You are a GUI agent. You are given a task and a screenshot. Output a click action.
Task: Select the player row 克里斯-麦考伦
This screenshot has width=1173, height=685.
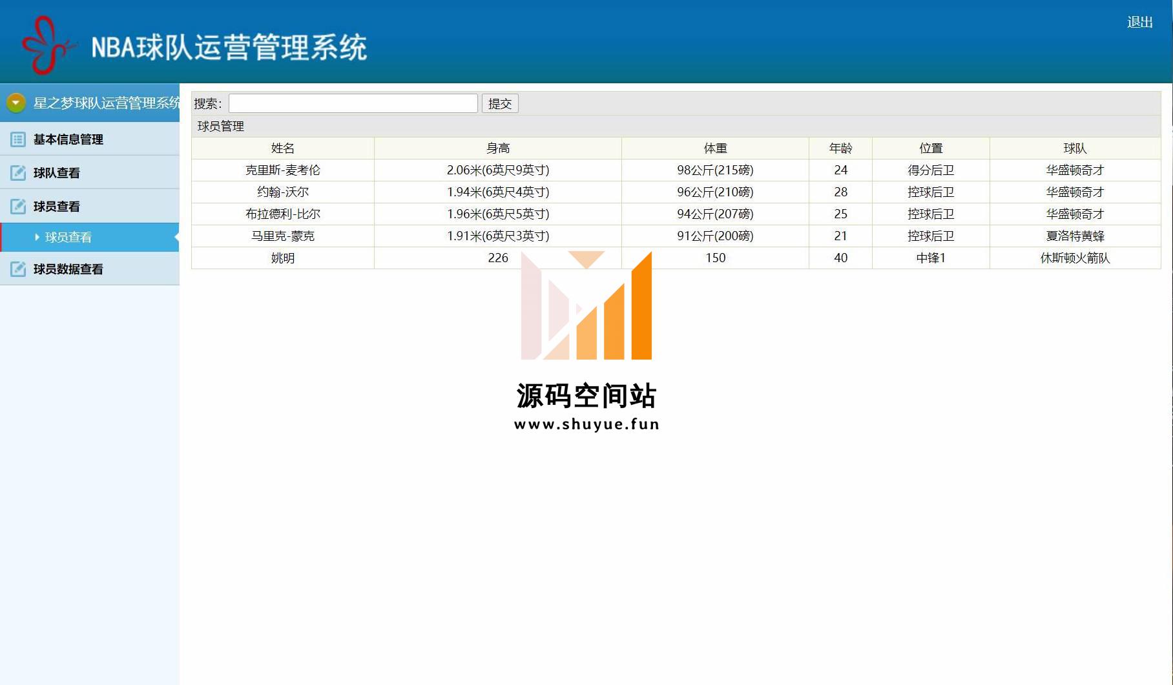click(x=282, y=170)
